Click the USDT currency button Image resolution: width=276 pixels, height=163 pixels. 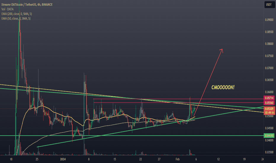click(269, 4)
